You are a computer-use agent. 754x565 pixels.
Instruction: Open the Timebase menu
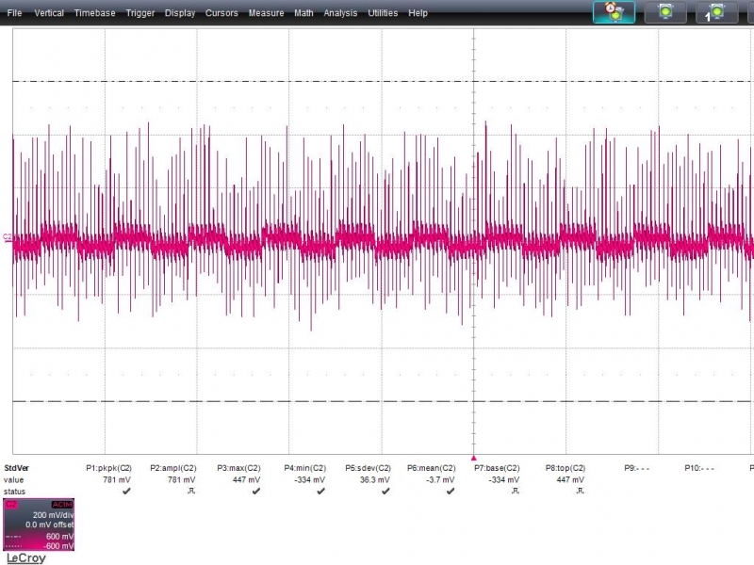pyautogui.click(x=94, y=13)
